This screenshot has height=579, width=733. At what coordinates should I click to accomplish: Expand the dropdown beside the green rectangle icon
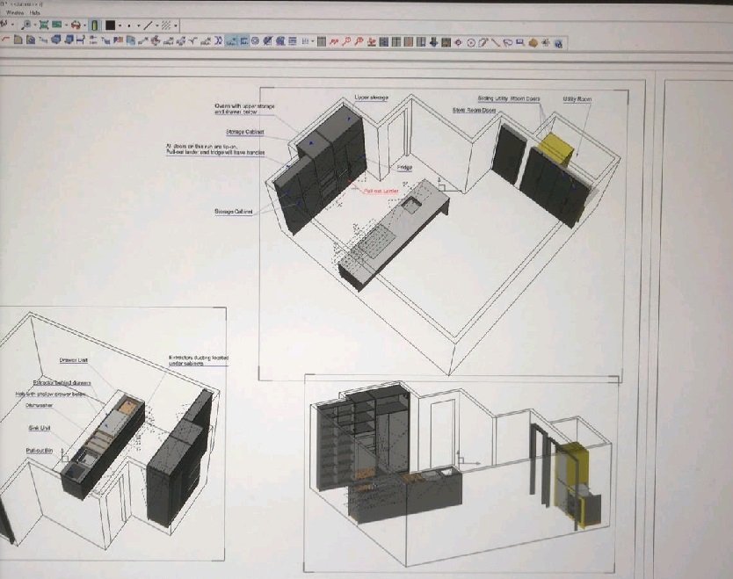point(66,25)
